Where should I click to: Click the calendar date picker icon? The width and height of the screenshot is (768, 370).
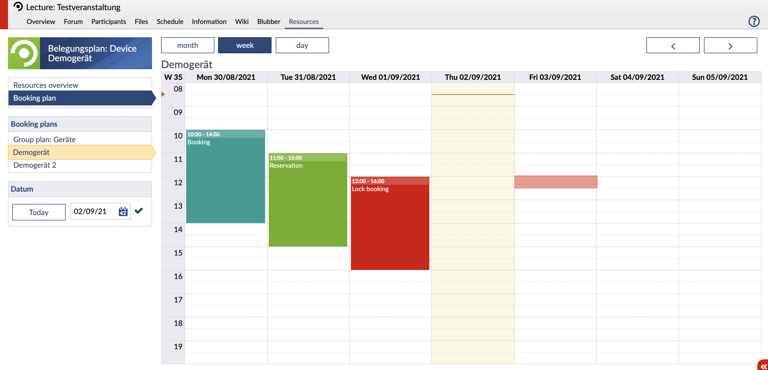(x=123, y=211)
